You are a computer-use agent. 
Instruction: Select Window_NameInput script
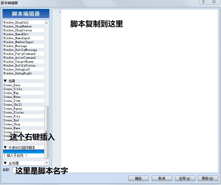click(x=23, y=38)
